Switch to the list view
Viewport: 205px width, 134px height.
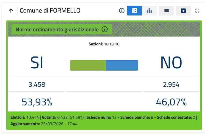pyautogui.click(x=166, y=11)
